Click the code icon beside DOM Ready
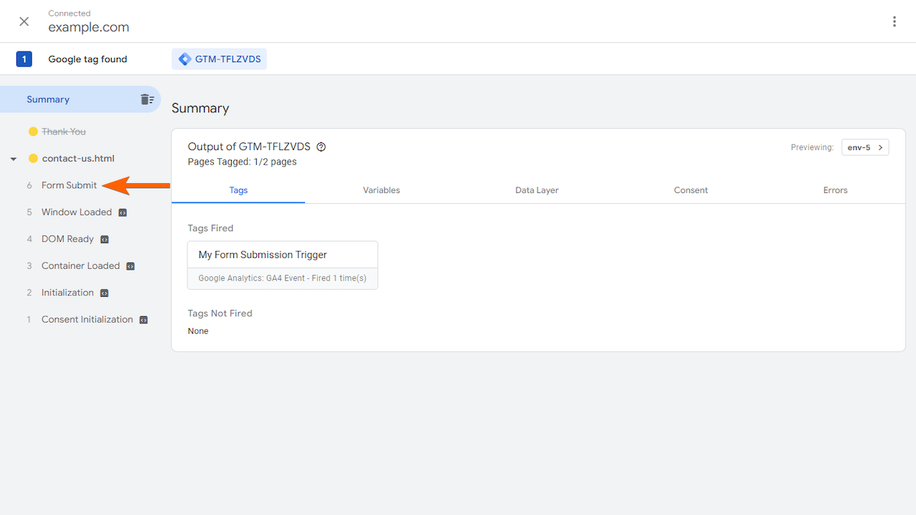The width and height of the screenshot is (916, 515). click(x=104, y=239)
